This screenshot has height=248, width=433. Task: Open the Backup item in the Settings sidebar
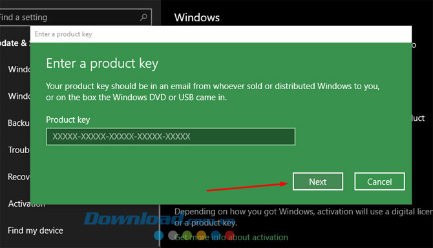click(x=19, y=123)
